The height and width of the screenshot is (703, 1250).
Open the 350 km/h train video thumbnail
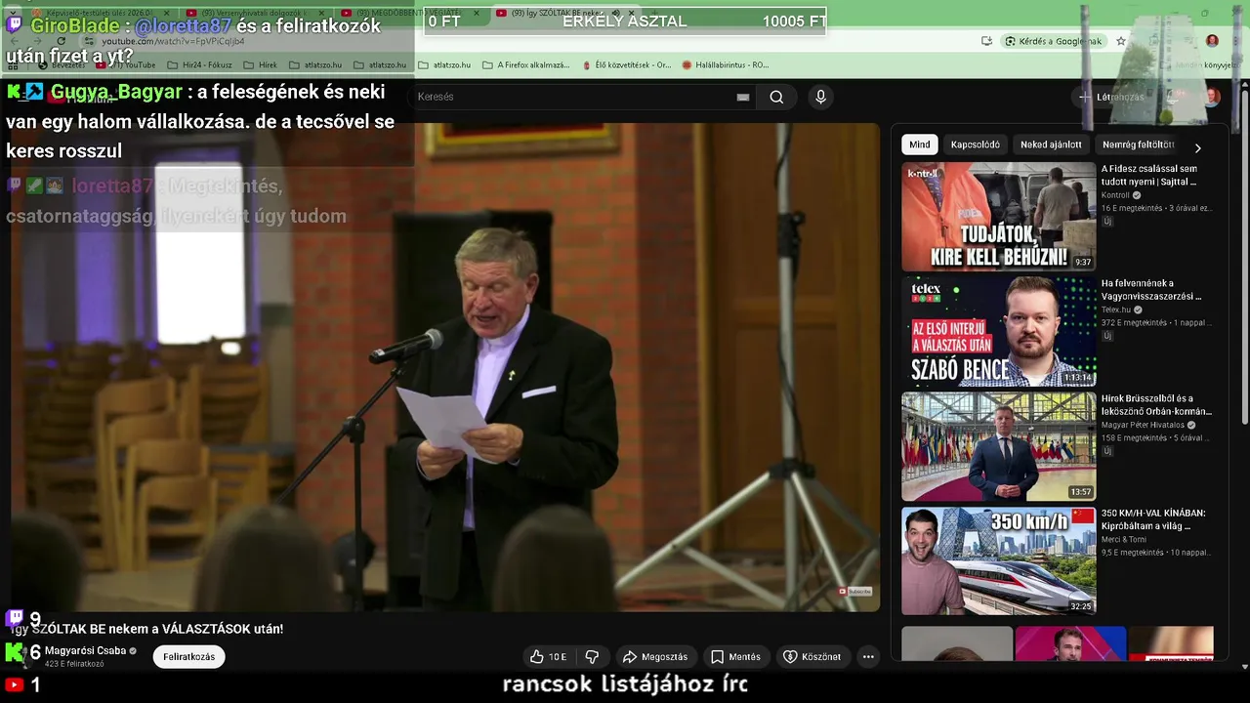pos(998,560)
